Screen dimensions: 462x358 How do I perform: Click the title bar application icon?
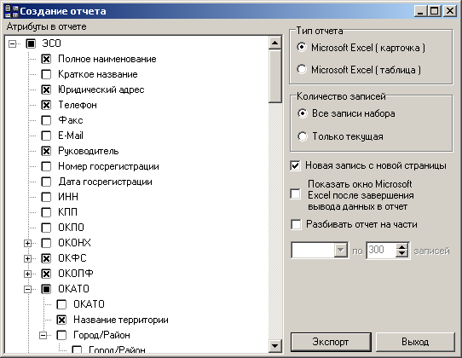coord(11,11)
